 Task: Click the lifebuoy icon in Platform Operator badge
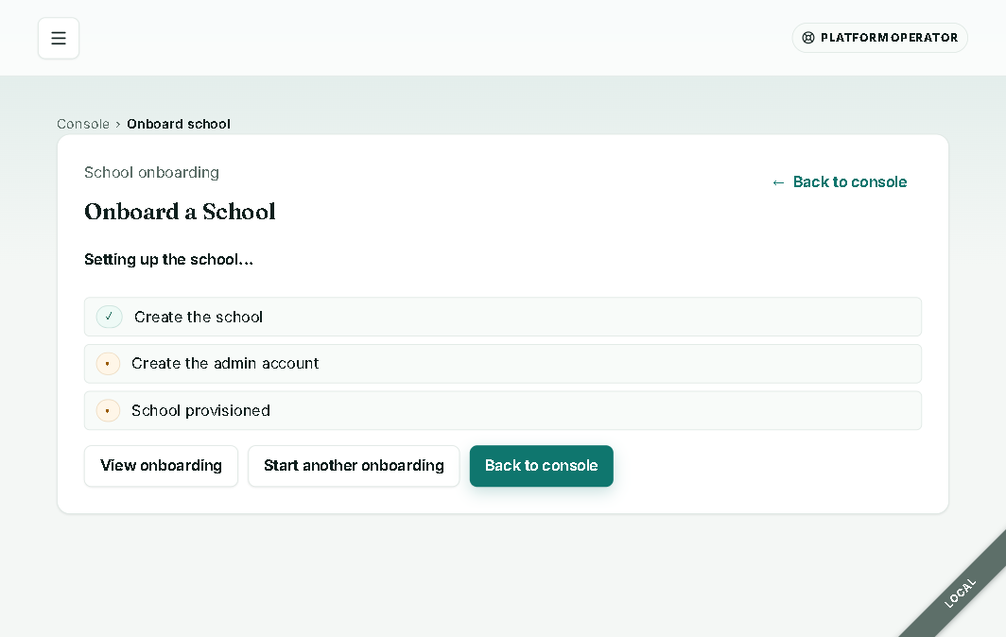pyautogui.click(x=808, y=38)
